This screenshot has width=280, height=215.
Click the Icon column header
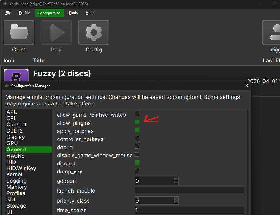coord(9,61)
